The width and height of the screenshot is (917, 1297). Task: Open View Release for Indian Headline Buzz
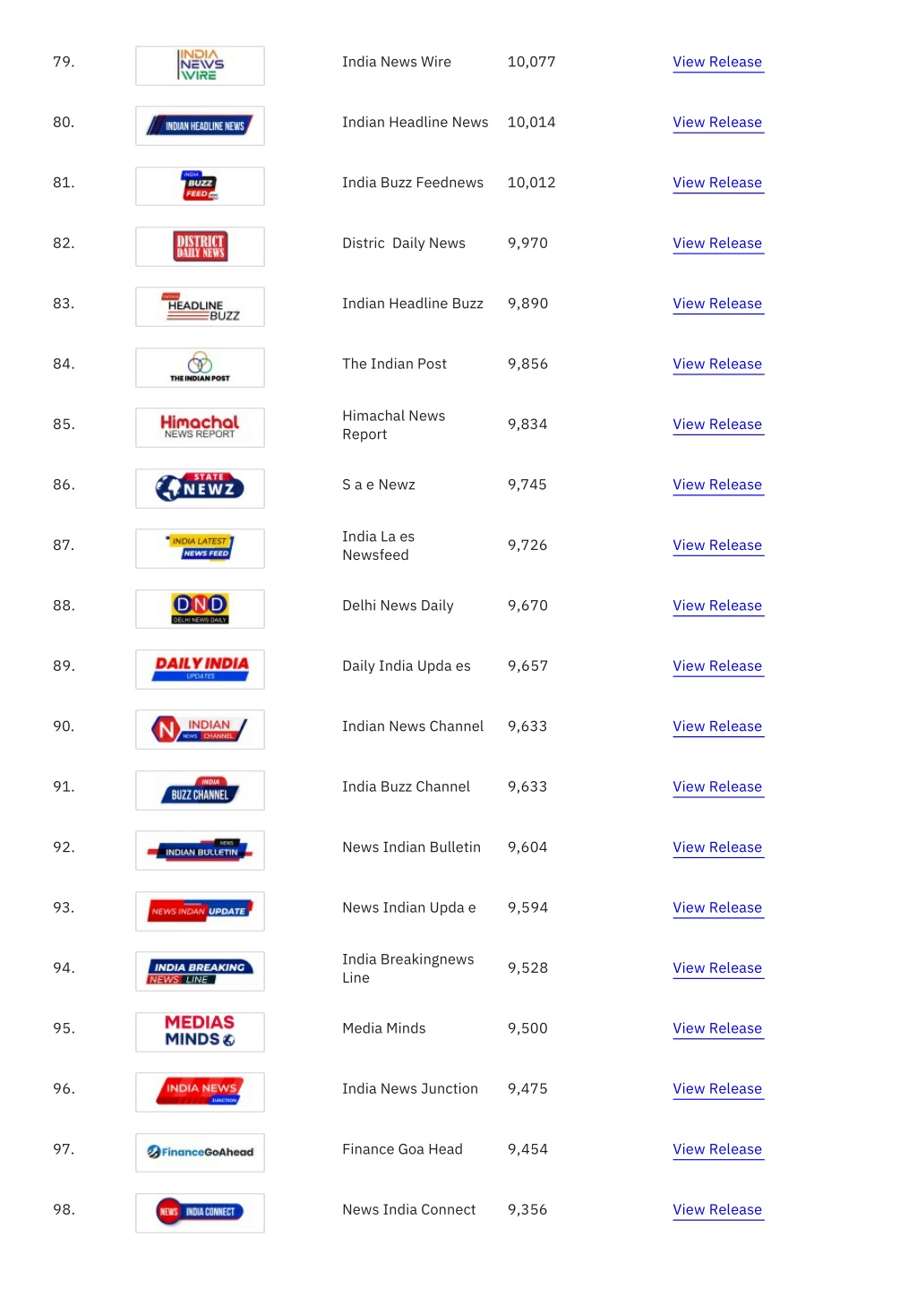717,304
